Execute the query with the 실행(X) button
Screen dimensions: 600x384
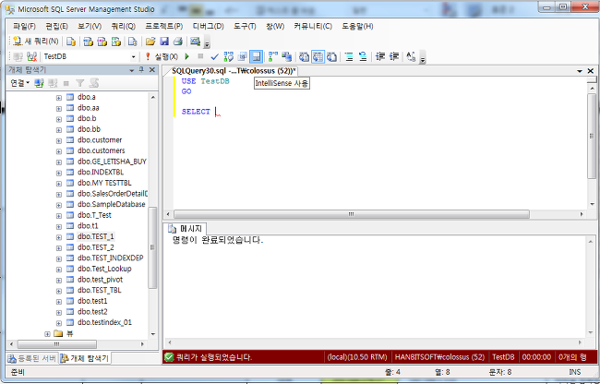162,56
